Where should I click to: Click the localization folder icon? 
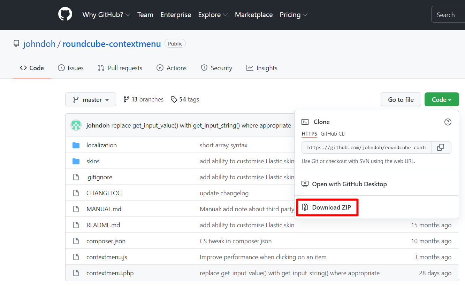(x=76, y=145)
